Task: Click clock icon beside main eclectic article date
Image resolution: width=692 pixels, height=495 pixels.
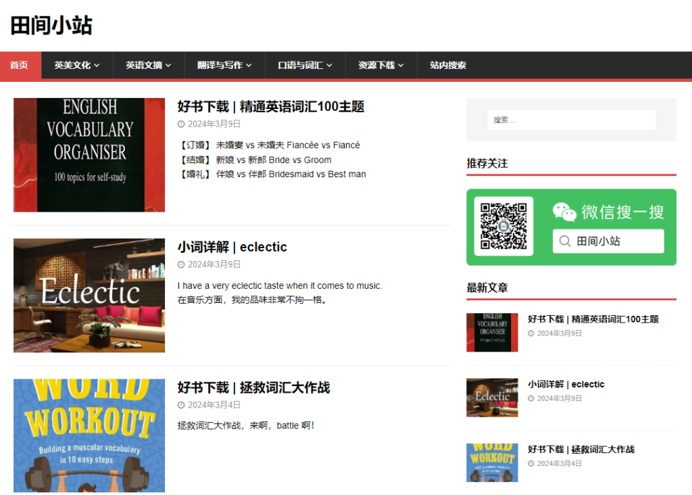Action: (x=181, y=264)
